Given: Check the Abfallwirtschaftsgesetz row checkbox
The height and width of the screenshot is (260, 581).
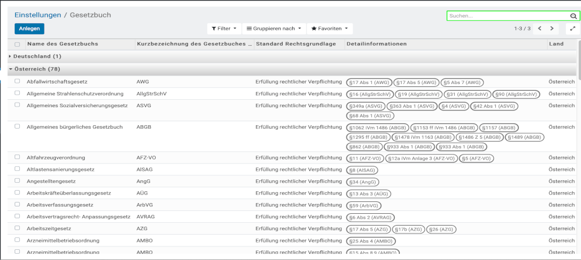Looking at the screenshot, I should pos(17,81).
